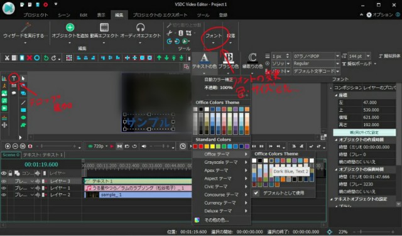Click the Options gear icon
Screen dimensions: 402x236
tap(369, 15)
